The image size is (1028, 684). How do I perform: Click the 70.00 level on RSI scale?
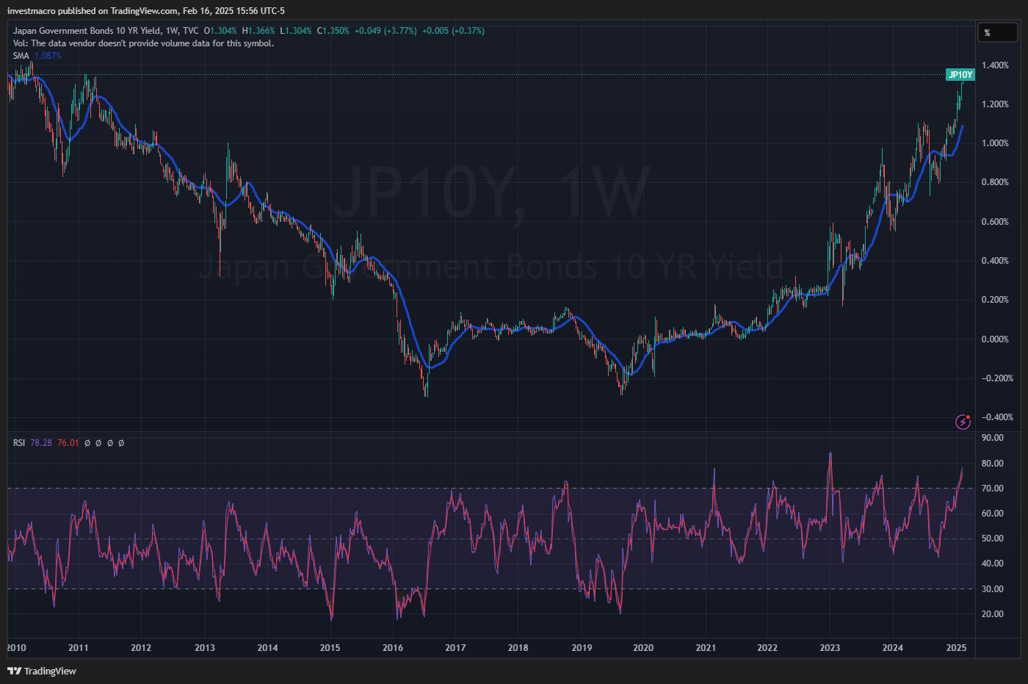(993, 489)
